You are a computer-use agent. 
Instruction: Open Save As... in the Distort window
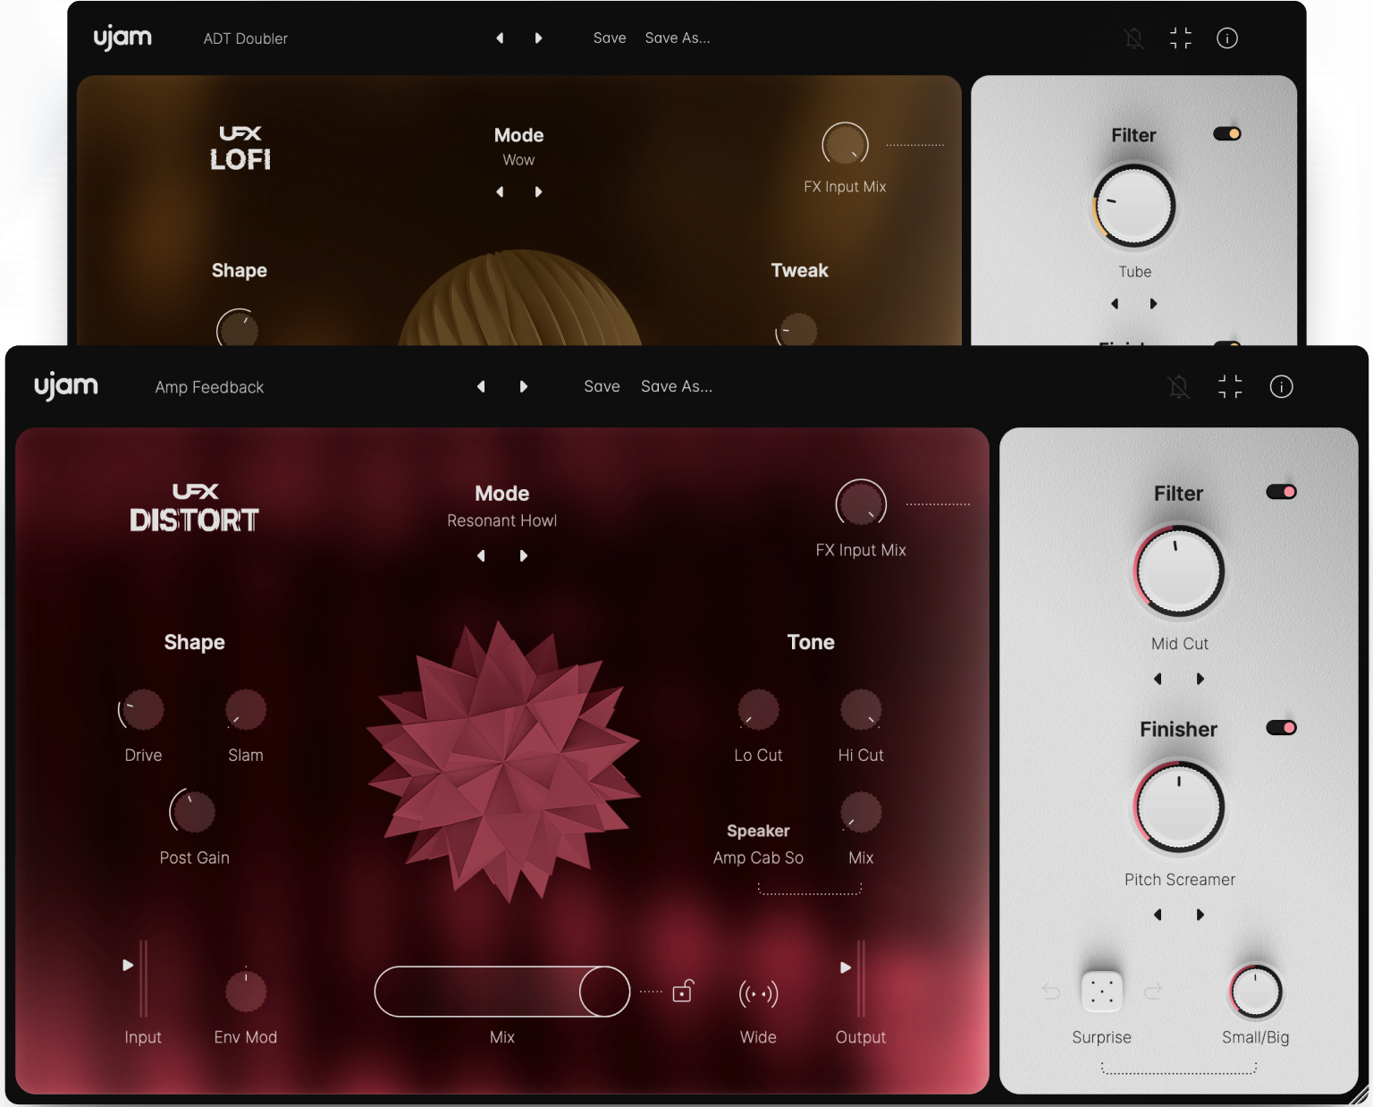tap(677, 386)
